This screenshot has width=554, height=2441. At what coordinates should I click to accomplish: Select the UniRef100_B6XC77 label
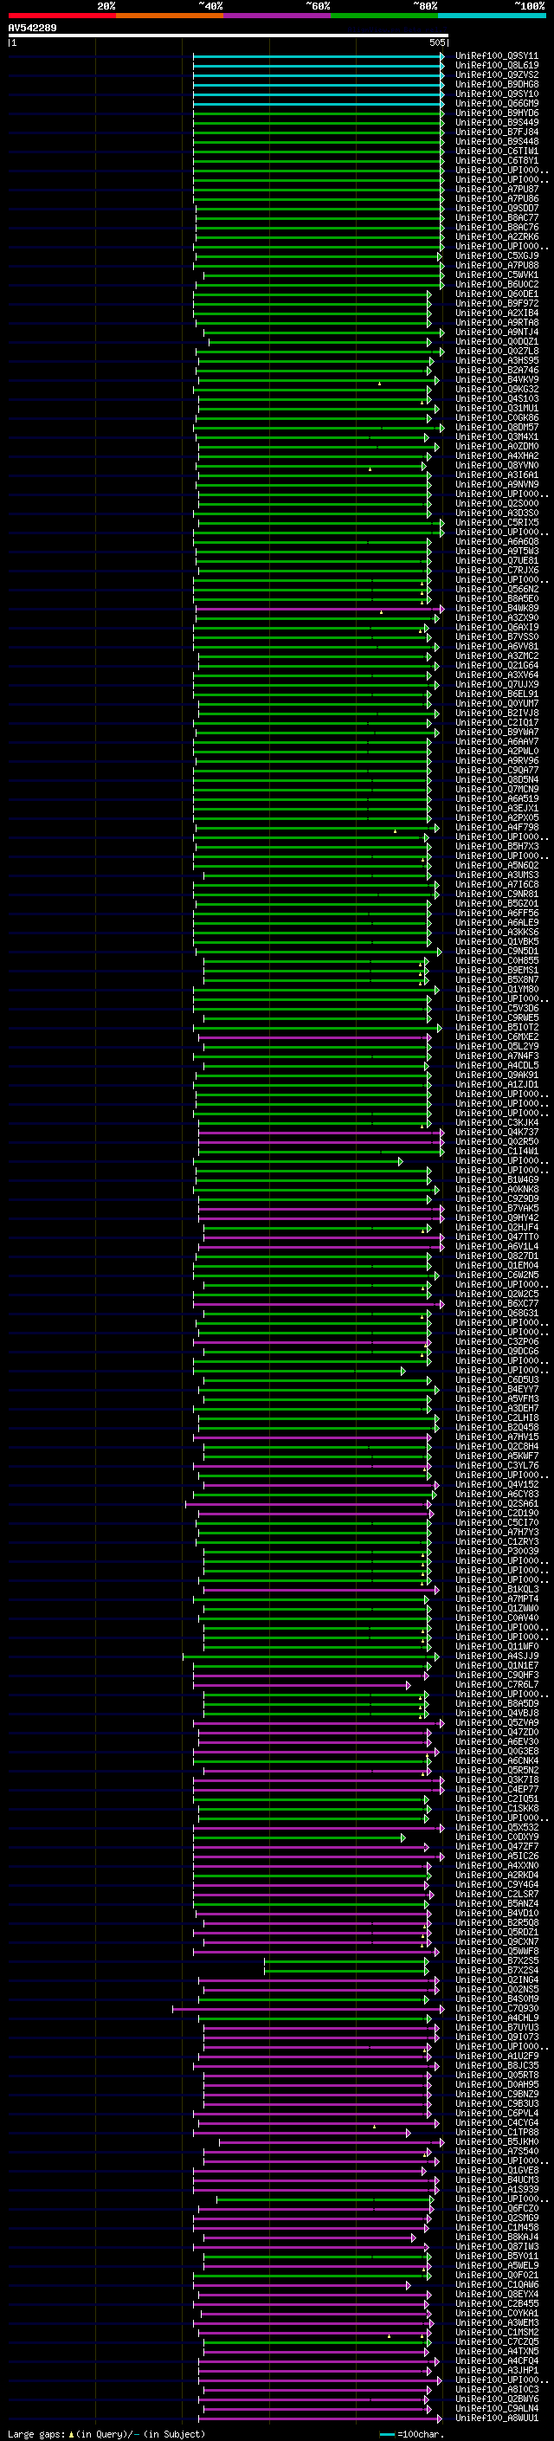coord(496,1304)
